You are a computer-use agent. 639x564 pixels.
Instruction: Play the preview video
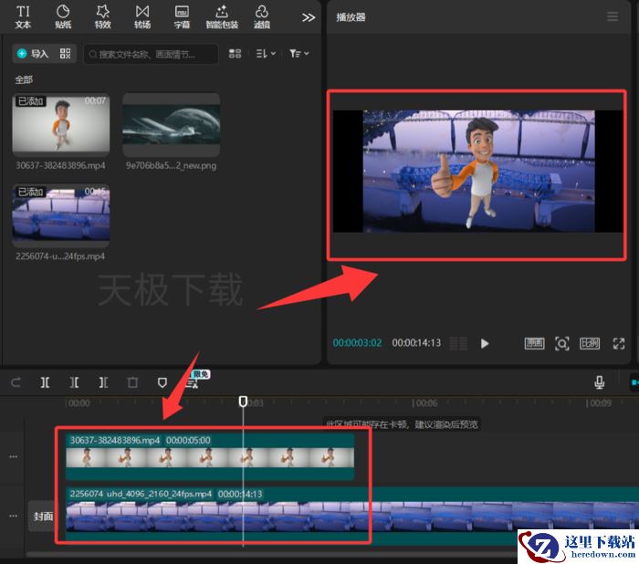point(484,343)
